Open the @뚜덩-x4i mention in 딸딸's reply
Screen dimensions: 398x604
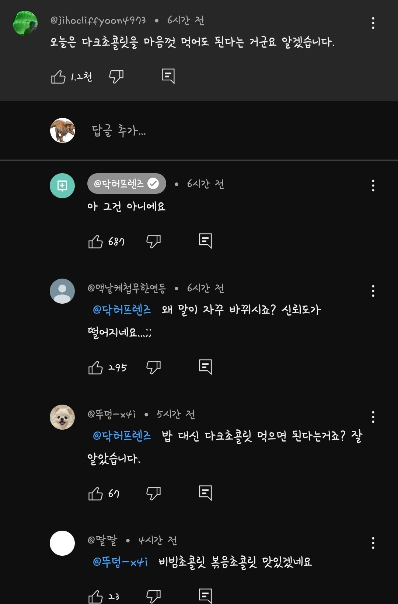coord(120,562)
